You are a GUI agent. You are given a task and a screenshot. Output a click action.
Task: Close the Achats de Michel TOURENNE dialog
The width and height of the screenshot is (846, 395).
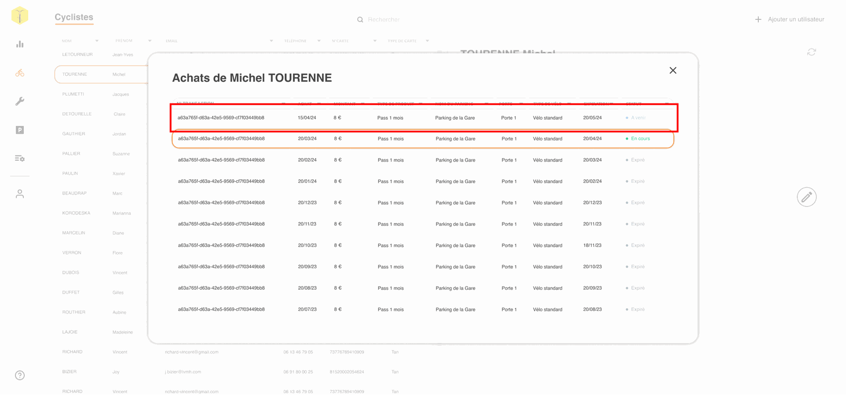pos(673,70)
